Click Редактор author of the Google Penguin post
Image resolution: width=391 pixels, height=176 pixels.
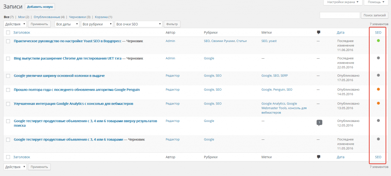click(173, 90)
